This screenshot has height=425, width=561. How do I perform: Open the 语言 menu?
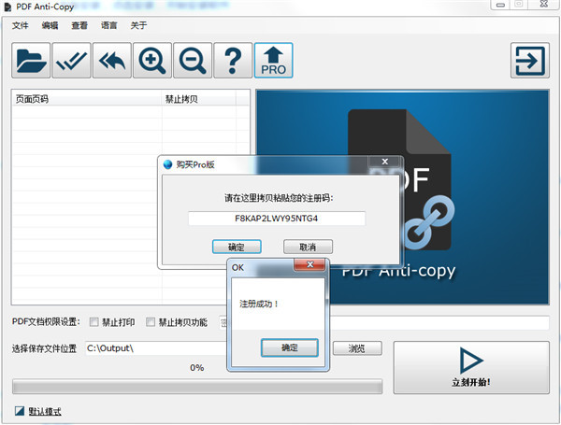pos(109,25)
